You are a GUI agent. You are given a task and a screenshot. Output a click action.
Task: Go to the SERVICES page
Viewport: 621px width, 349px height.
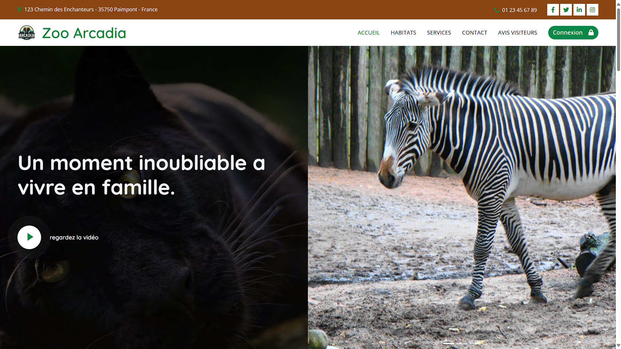point(439,33)
